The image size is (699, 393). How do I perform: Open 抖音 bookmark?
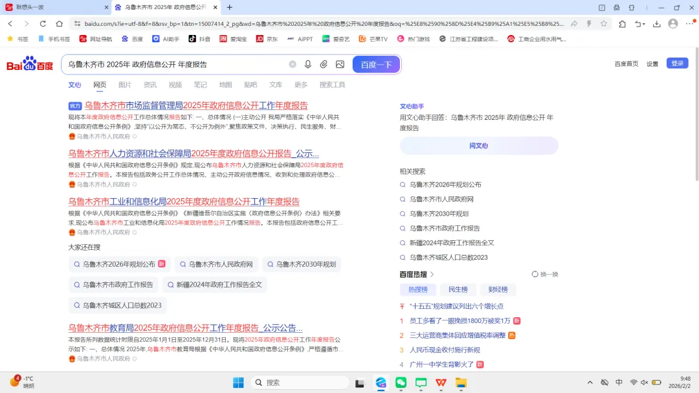pyautogui.click(x=199, y=39)
